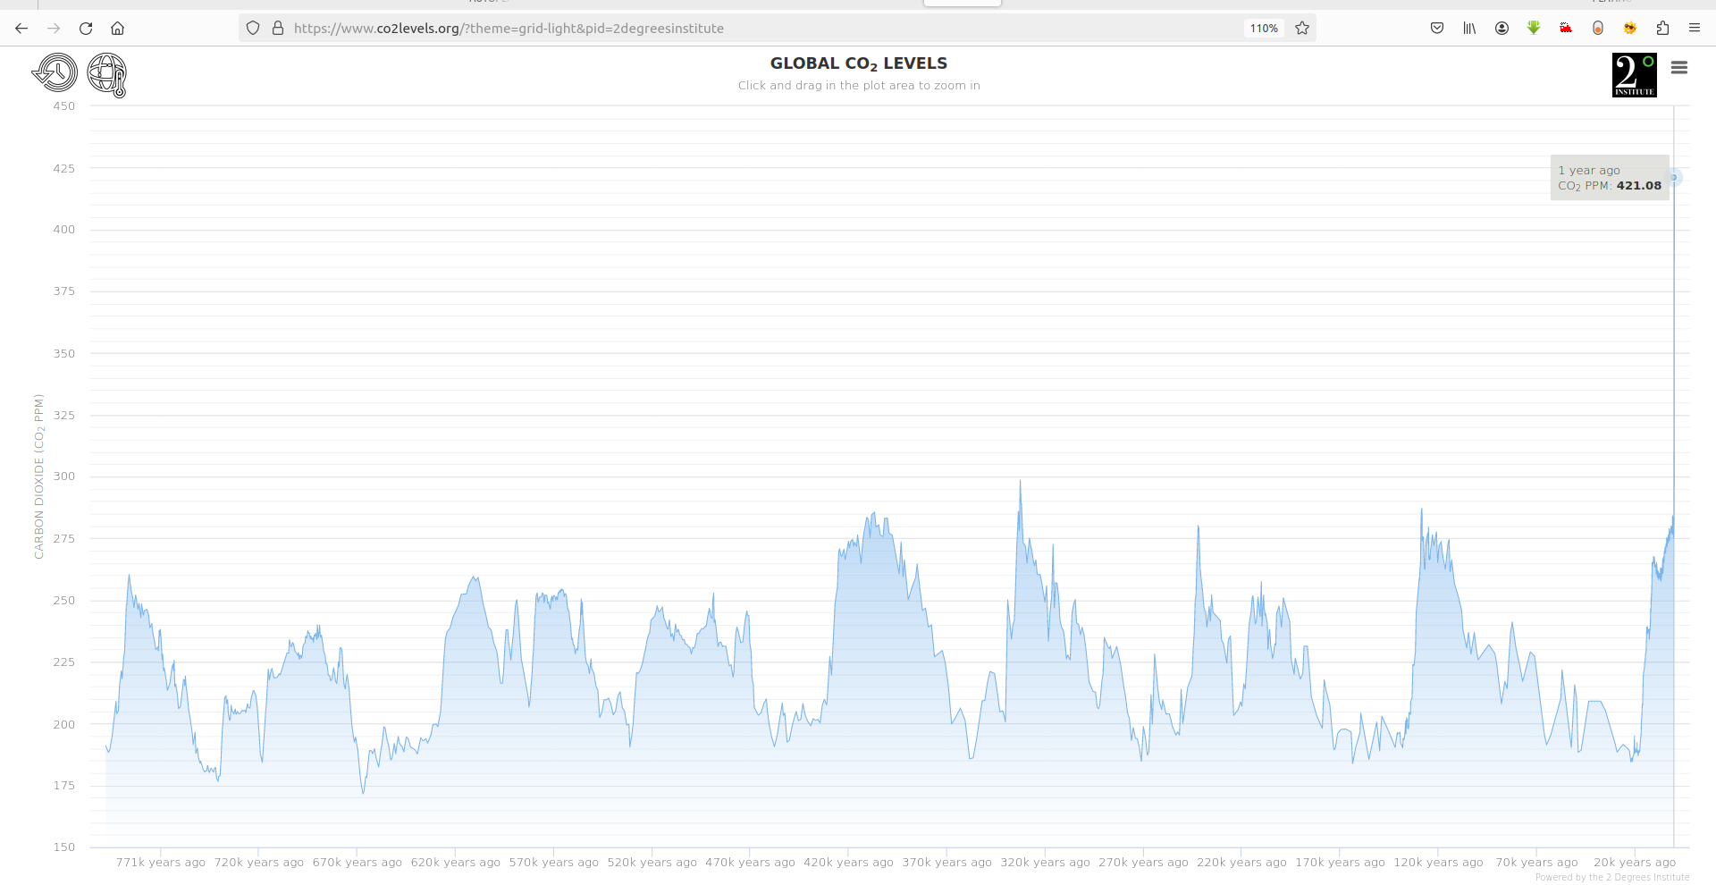Open the chart context hamburger menu
The image size is (1716, 885).
[1679, 68]
